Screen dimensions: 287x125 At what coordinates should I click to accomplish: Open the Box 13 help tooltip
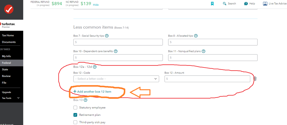85,100
